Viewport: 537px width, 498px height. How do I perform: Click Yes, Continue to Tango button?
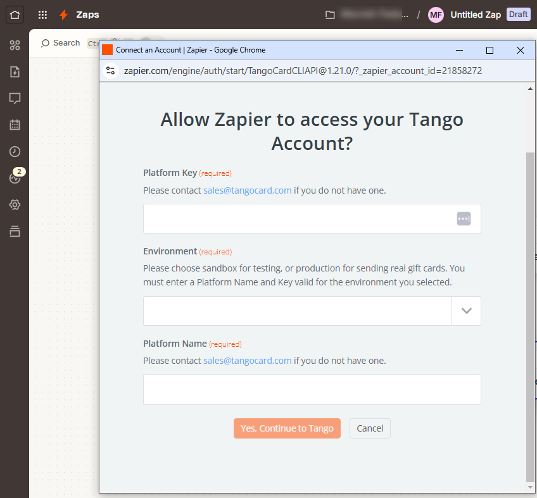[287, 428]
